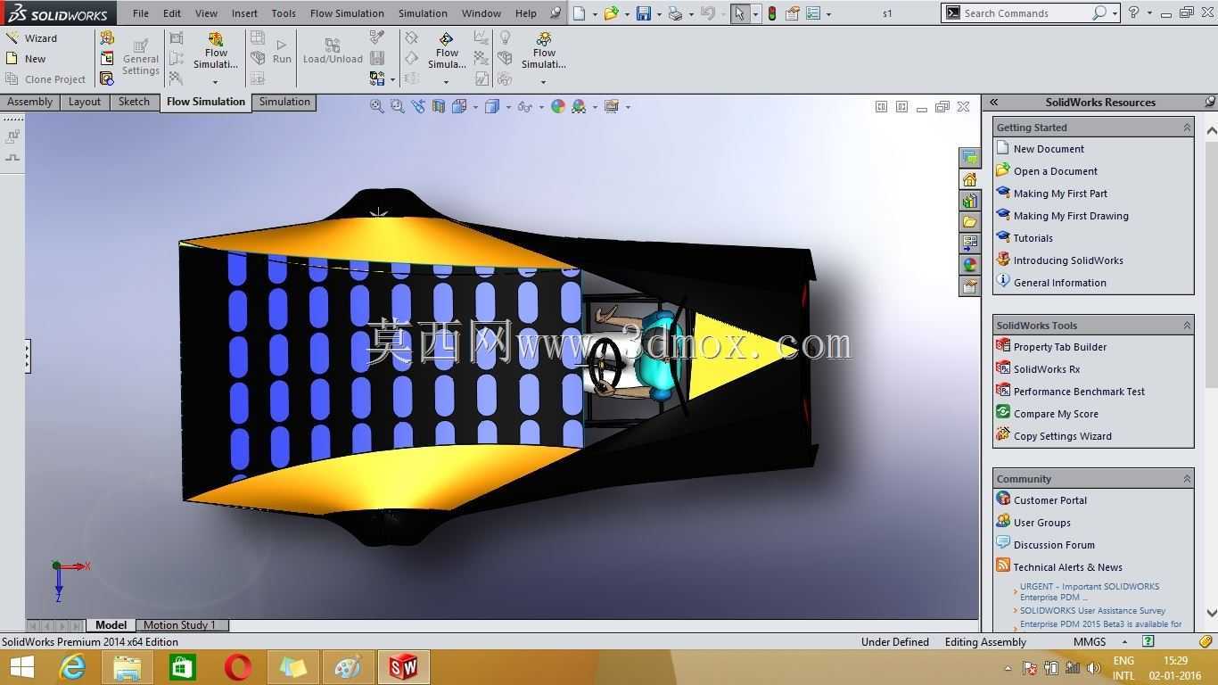Screen dimensions: 1218x685
Task: Click the Previous View icon
Action: 418,106
